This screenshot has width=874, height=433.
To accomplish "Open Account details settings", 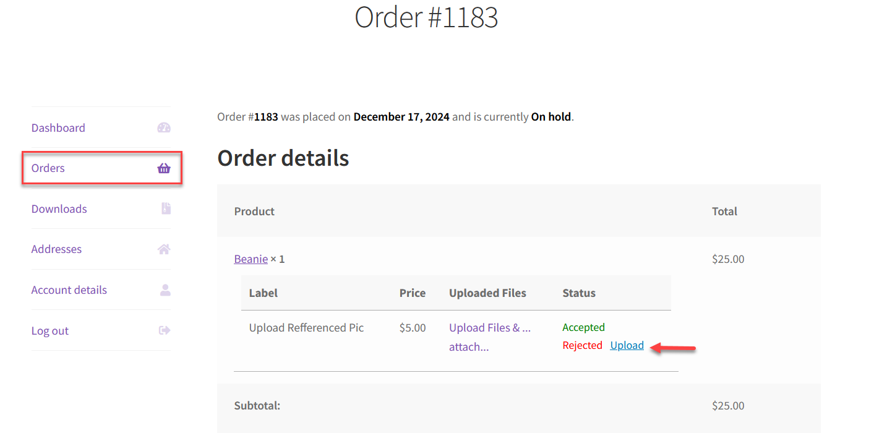I will click(69, 289).
